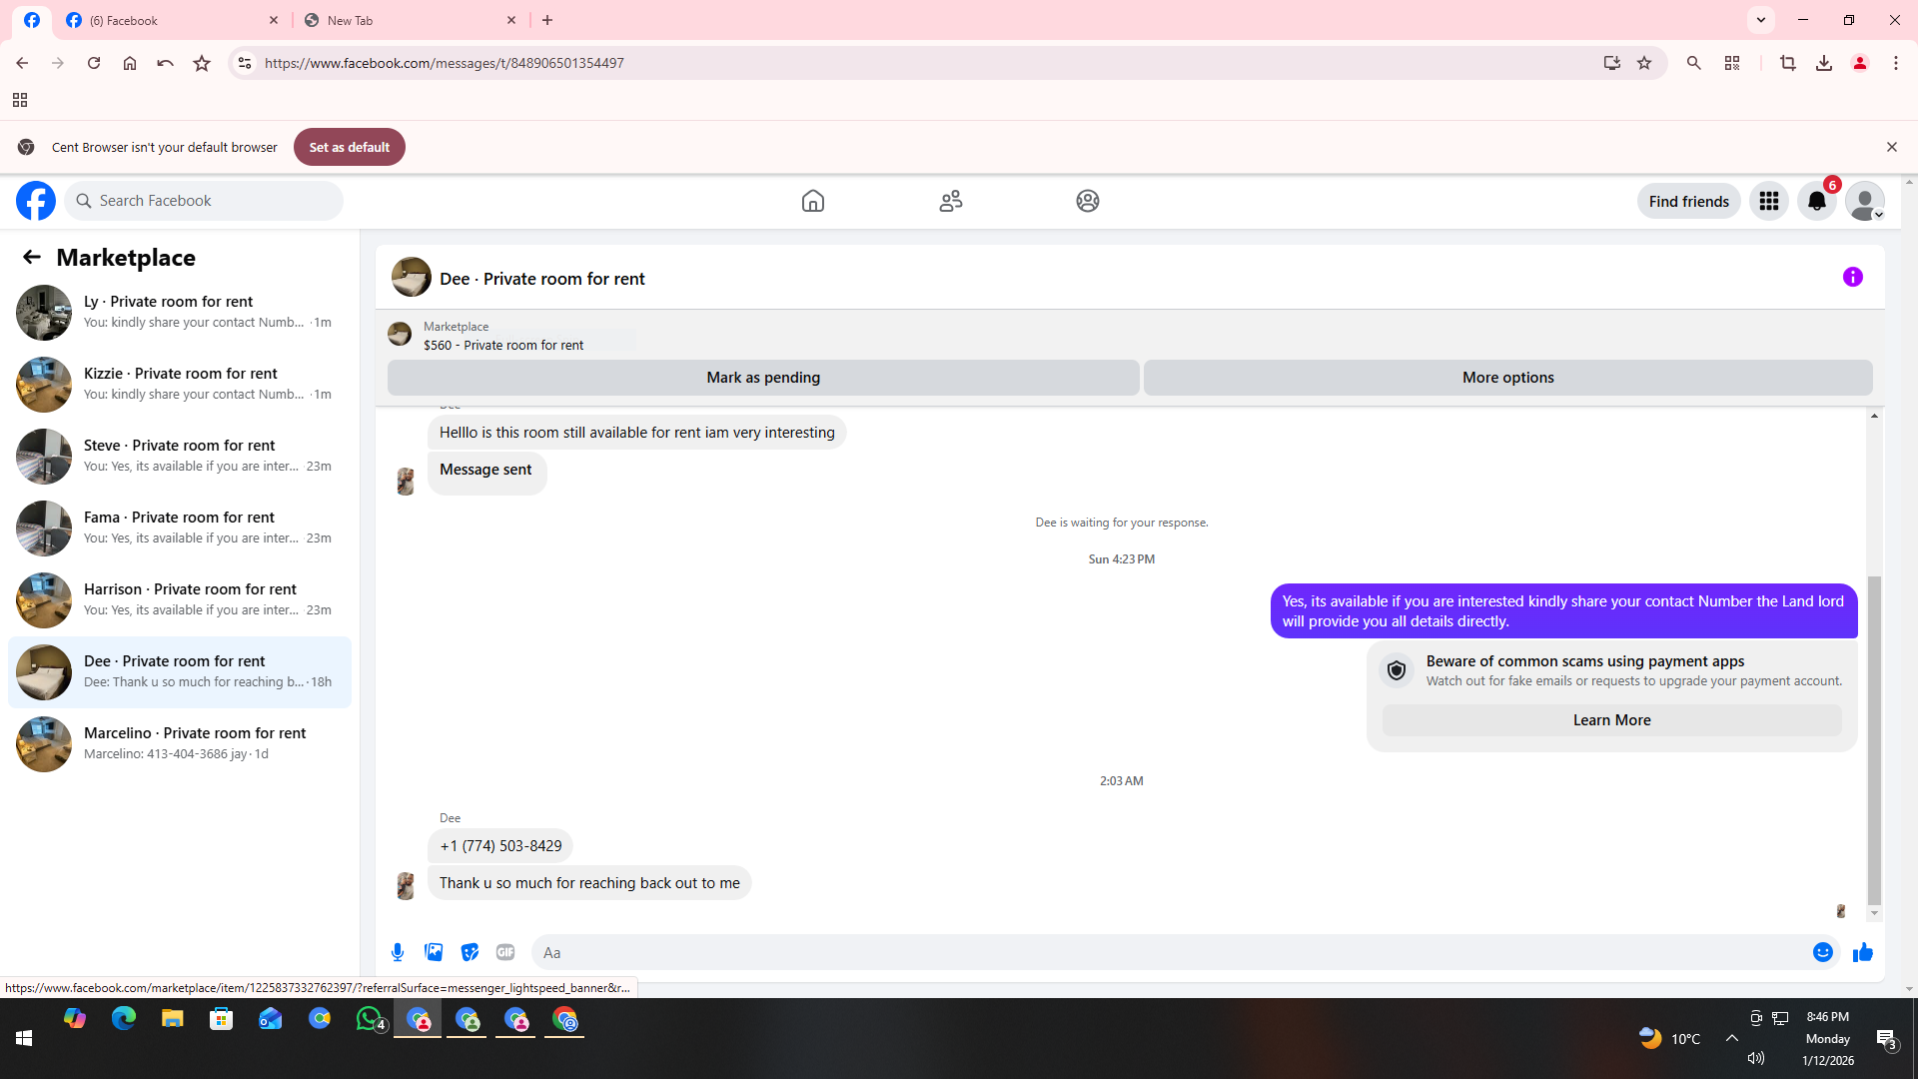Image resolution: width=1918 pixels, height=1079 pixels.
Task: Open the GIF picker icon
Action: click(x=505, y=952)
